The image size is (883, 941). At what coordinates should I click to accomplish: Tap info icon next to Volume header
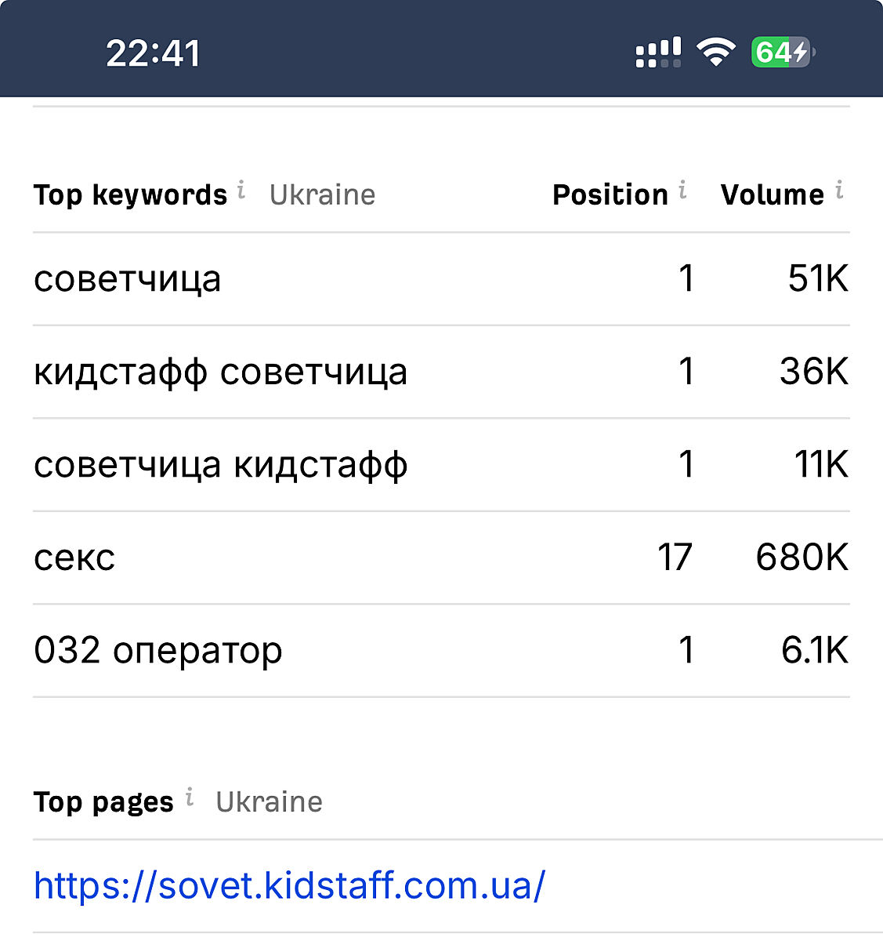[839, 189]
